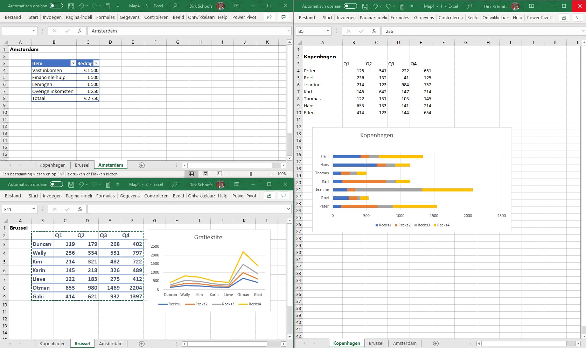Open comments pane in Map4 - 3 window
Image resolution: width=586 pixels, height=348 pixels.
[x=284, y=17]
